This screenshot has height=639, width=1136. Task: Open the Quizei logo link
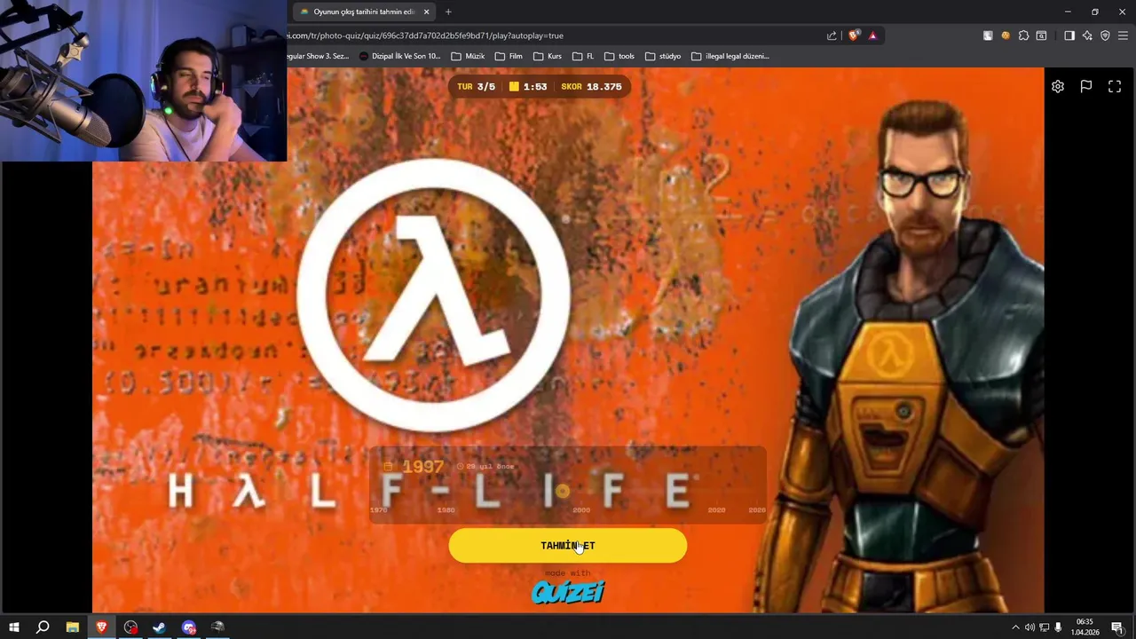tap(568, 592)
